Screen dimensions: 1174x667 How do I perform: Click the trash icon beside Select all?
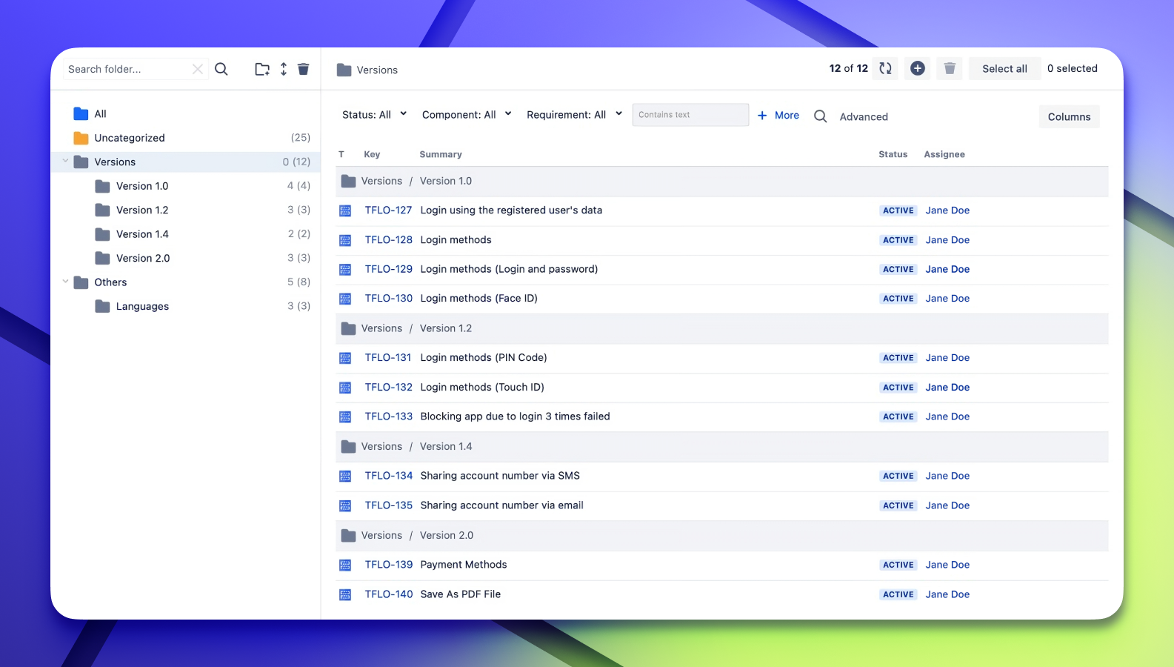[950, 68]
